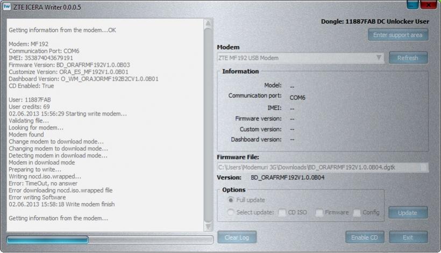Viewport: 441px width, 253px height.
Task: Click the Update button
Action: [408, 213]
